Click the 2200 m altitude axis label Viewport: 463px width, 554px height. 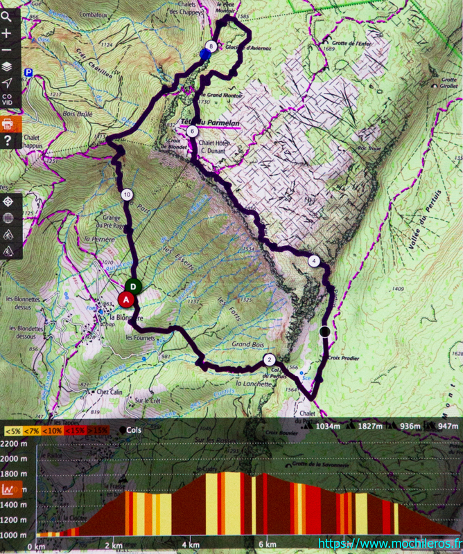coord(13,443)
